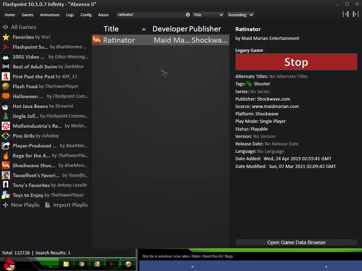Open Favorites playlist star icon
The width and height of the screenshot is (362, 271).
(x=6, y=37)
